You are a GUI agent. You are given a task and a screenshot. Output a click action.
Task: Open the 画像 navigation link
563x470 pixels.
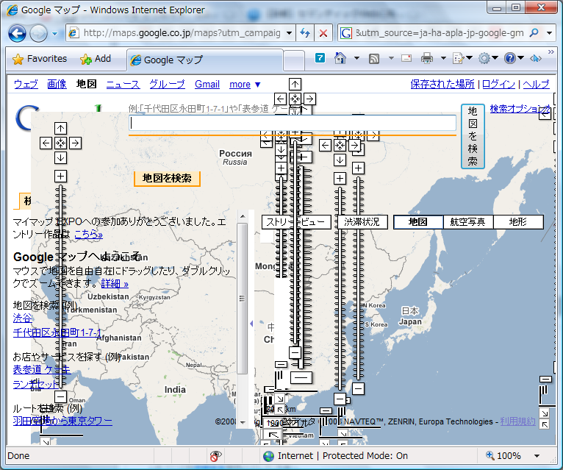(57, 85)
